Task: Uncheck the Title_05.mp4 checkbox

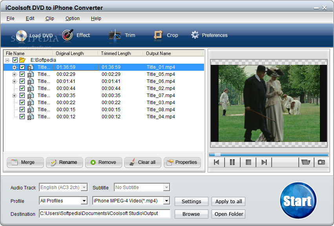Action: click(x=22, y=74)
